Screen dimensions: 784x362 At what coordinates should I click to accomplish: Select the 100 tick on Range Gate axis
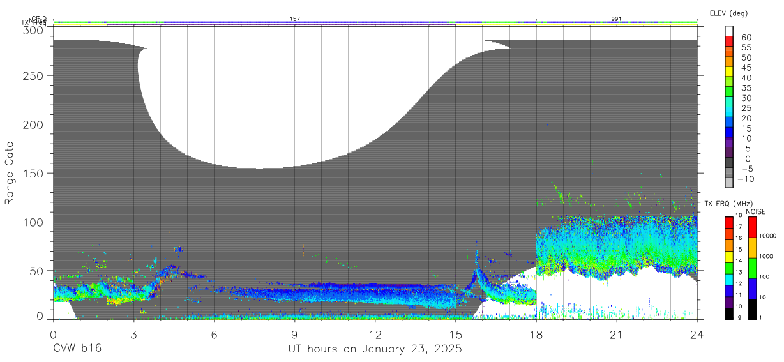click(33, 222)
